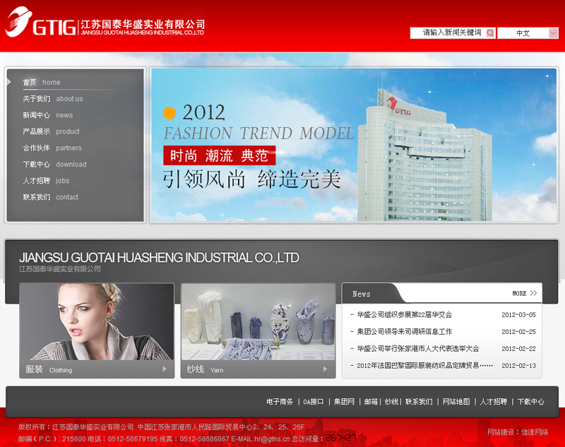Click the arrow on 纱线 Yarn bar
The image size is (565, 447).
326,369
